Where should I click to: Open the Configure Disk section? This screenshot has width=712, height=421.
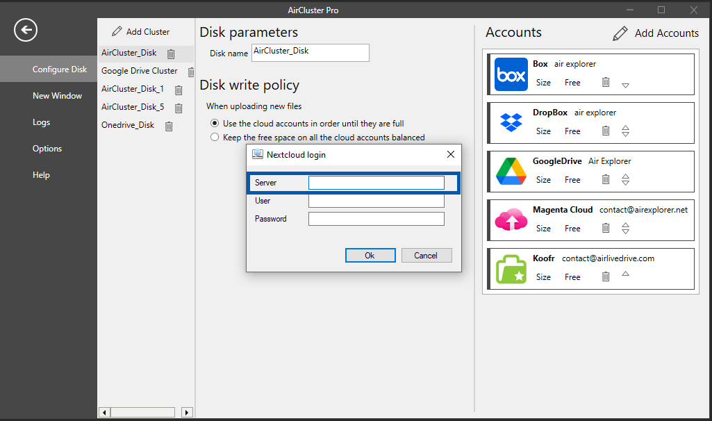pos(49,69)
